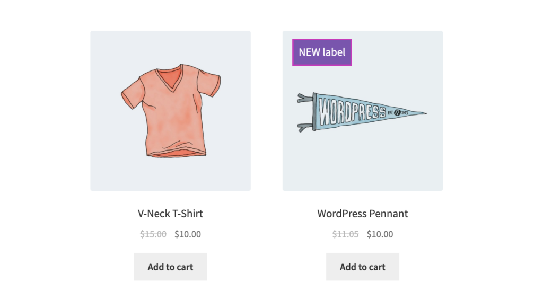Select the WordPress Pennant $10.00 sale price

(380, 234)
